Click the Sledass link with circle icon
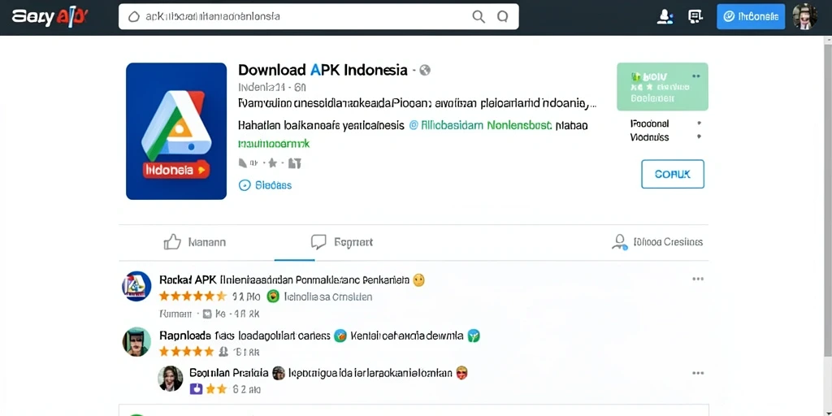832x416 pixels. pyautogui.click(x=266, y=185)
